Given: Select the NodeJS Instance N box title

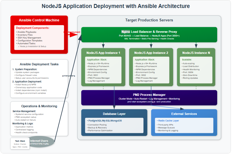Looking at the screenshot, I should (x=196, y=53).
